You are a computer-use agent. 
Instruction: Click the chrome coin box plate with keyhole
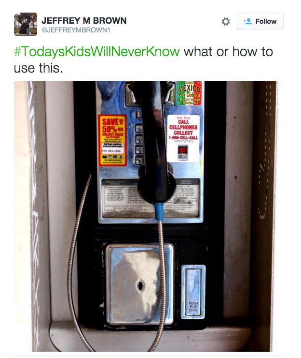pos(139,284)
